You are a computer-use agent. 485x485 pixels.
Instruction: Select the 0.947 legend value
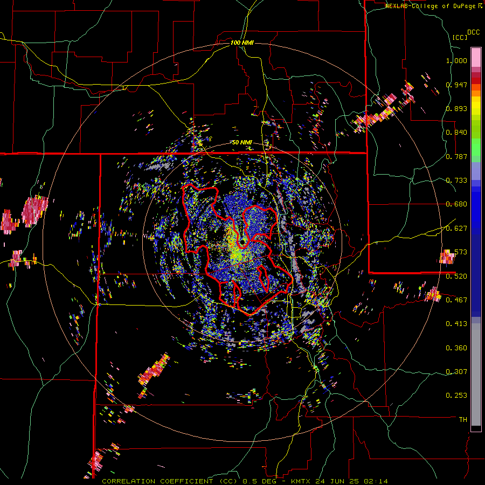coord(456,85)
